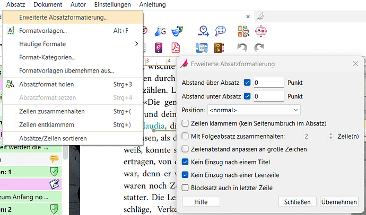This screenshot has height=215, width=366.
Task: Open the Dokument menu
Action: (x=48, y=5)
